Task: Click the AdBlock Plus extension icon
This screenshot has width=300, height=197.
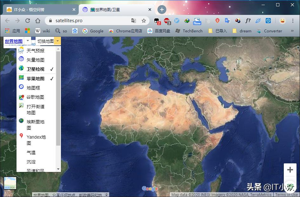Action: [167, 21]
